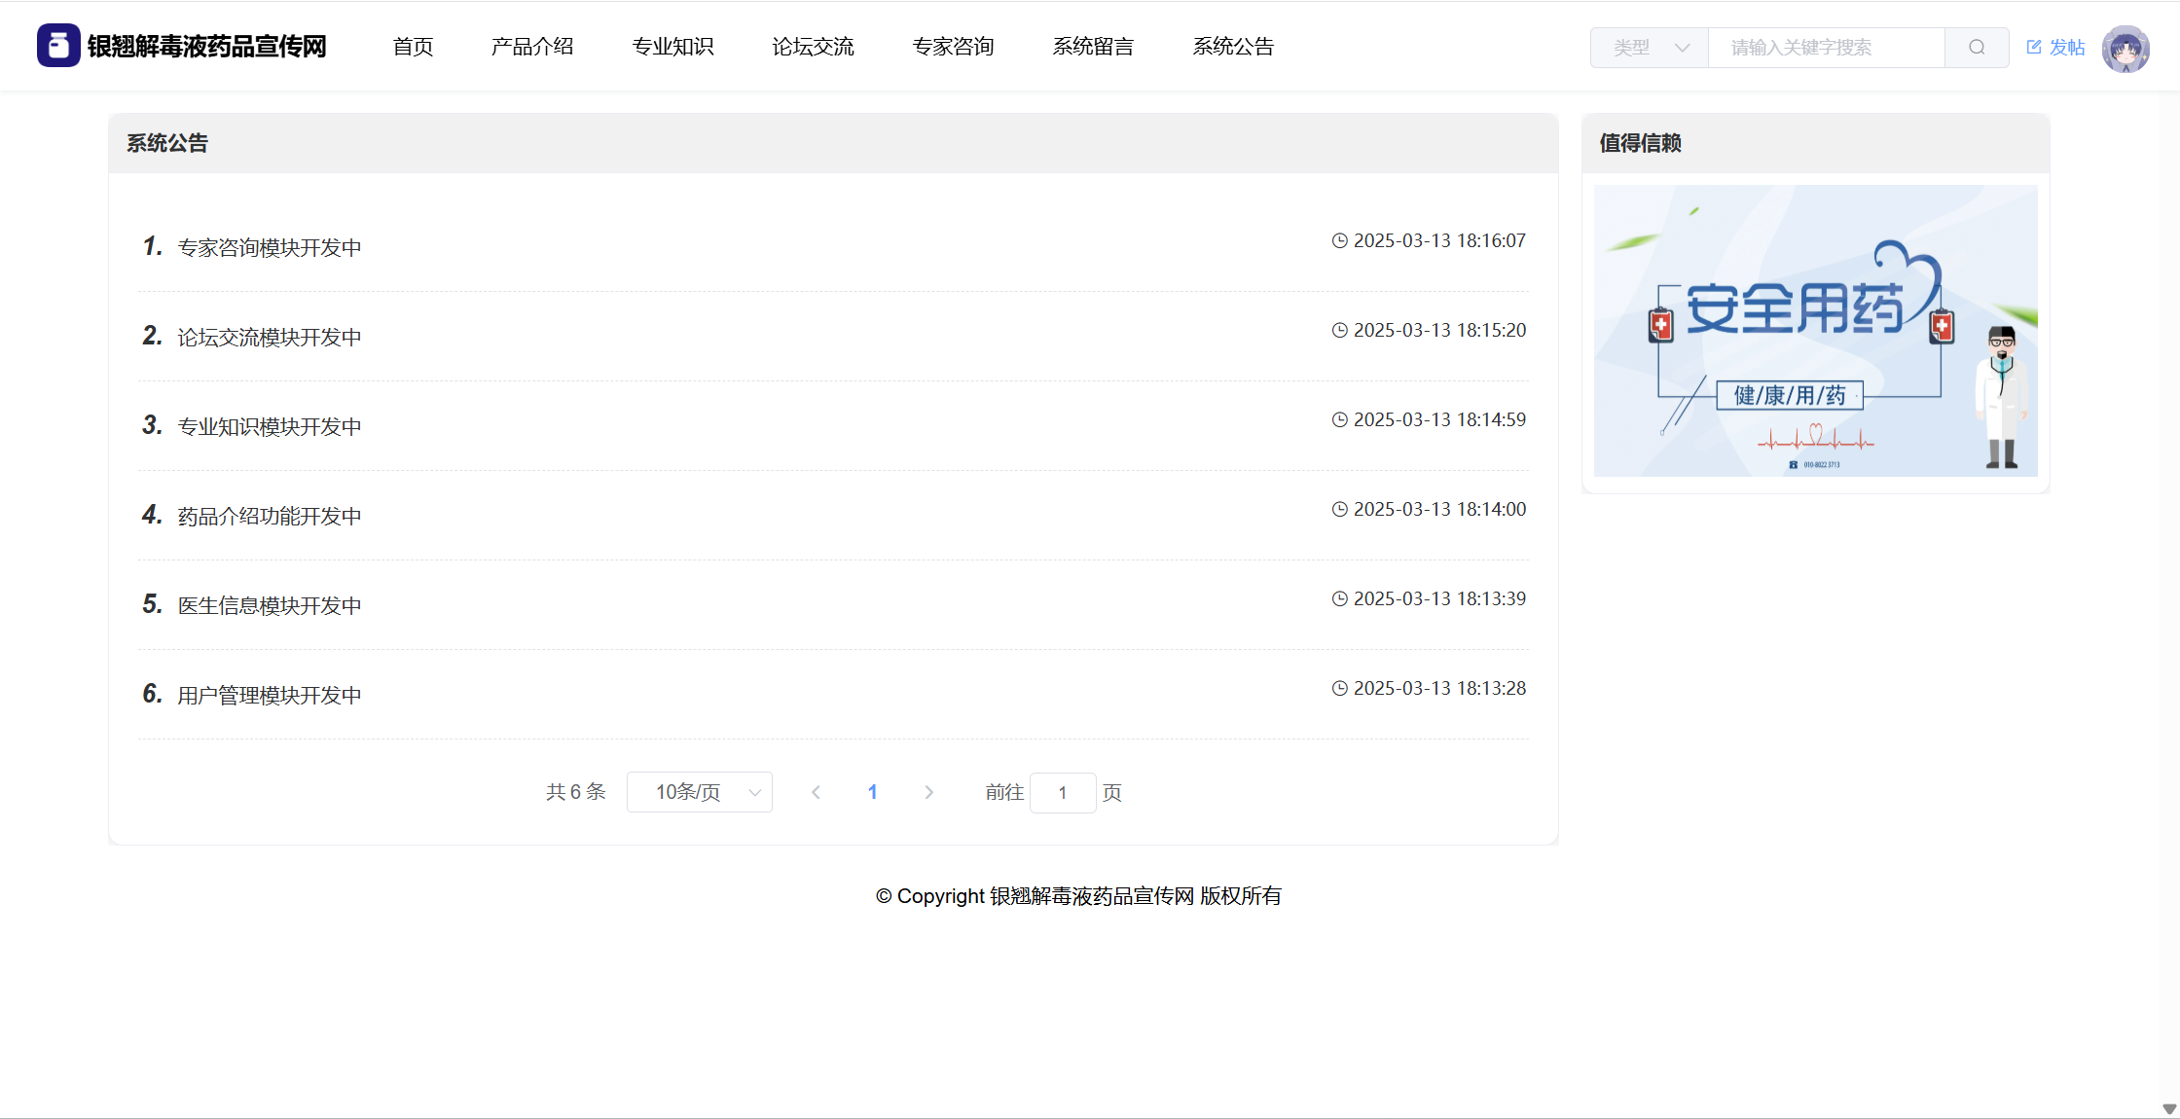This screenshot has width=2180, height=1119.
Task: Open the user avatar menu
Action: pyautogui.click(x=2125, y=48)
